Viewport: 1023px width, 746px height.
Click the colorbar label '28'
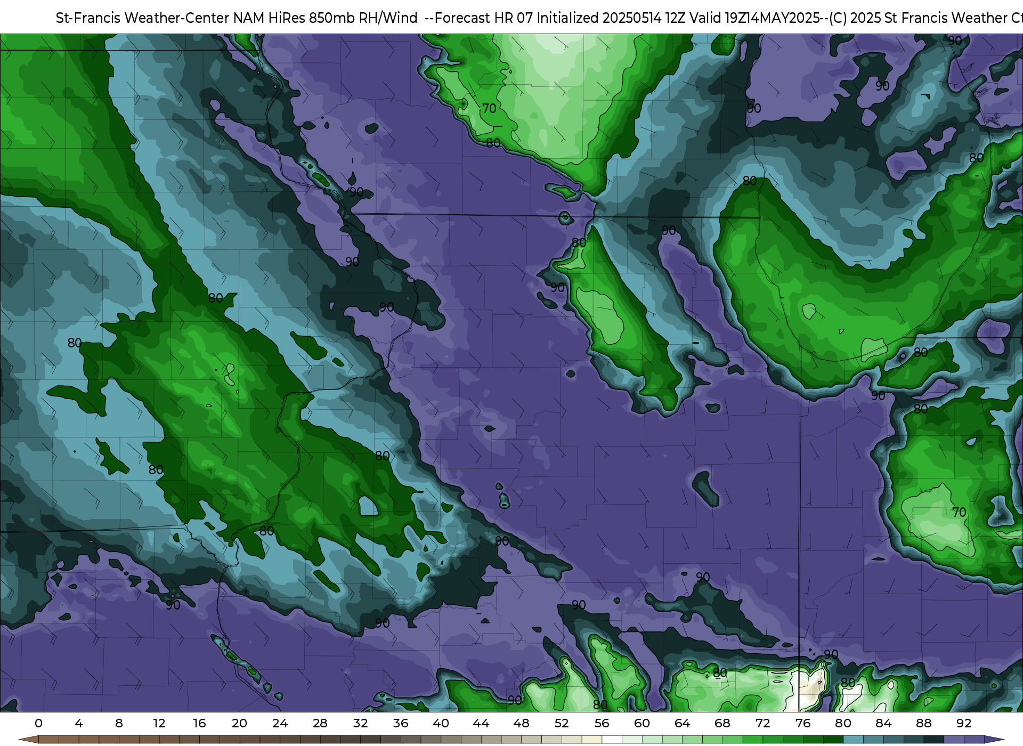320,723
